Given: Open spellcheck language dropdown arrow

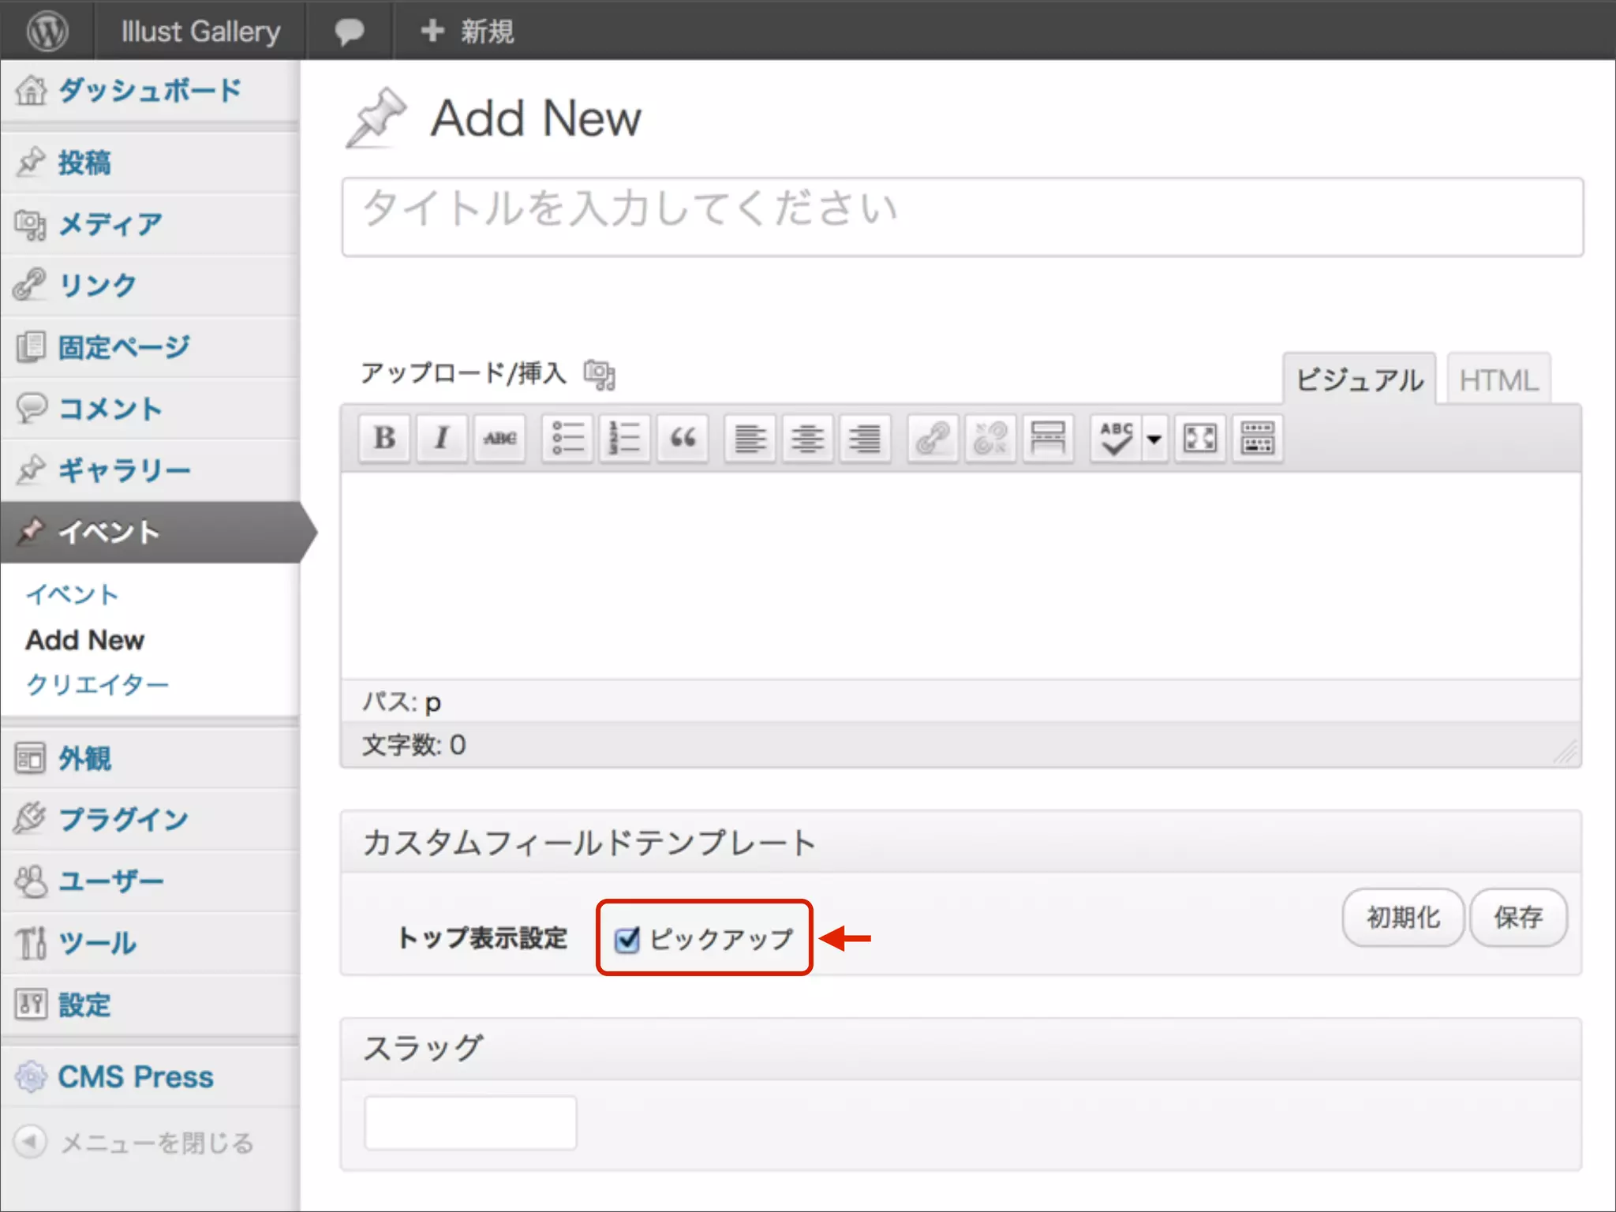Looking at the screenshot, I should point(1154,438).
